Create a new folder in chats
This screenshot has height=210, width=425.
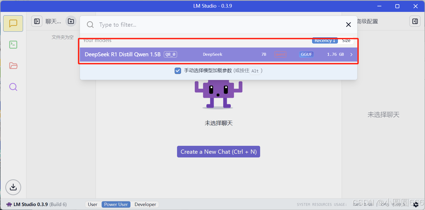point(71,21)
